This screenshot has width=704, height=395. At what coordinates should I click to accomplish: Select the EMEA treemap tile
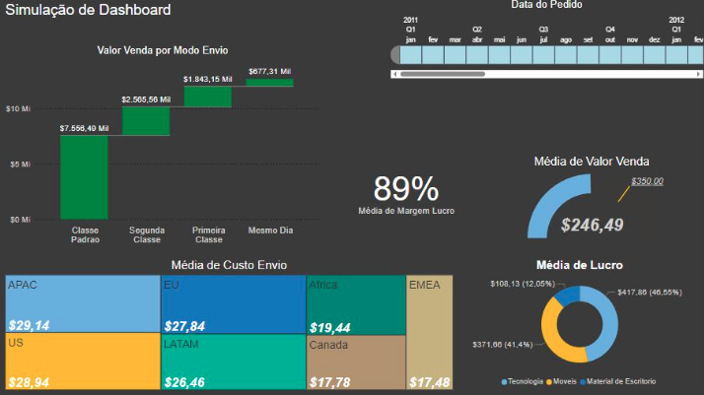pos(430,332)
